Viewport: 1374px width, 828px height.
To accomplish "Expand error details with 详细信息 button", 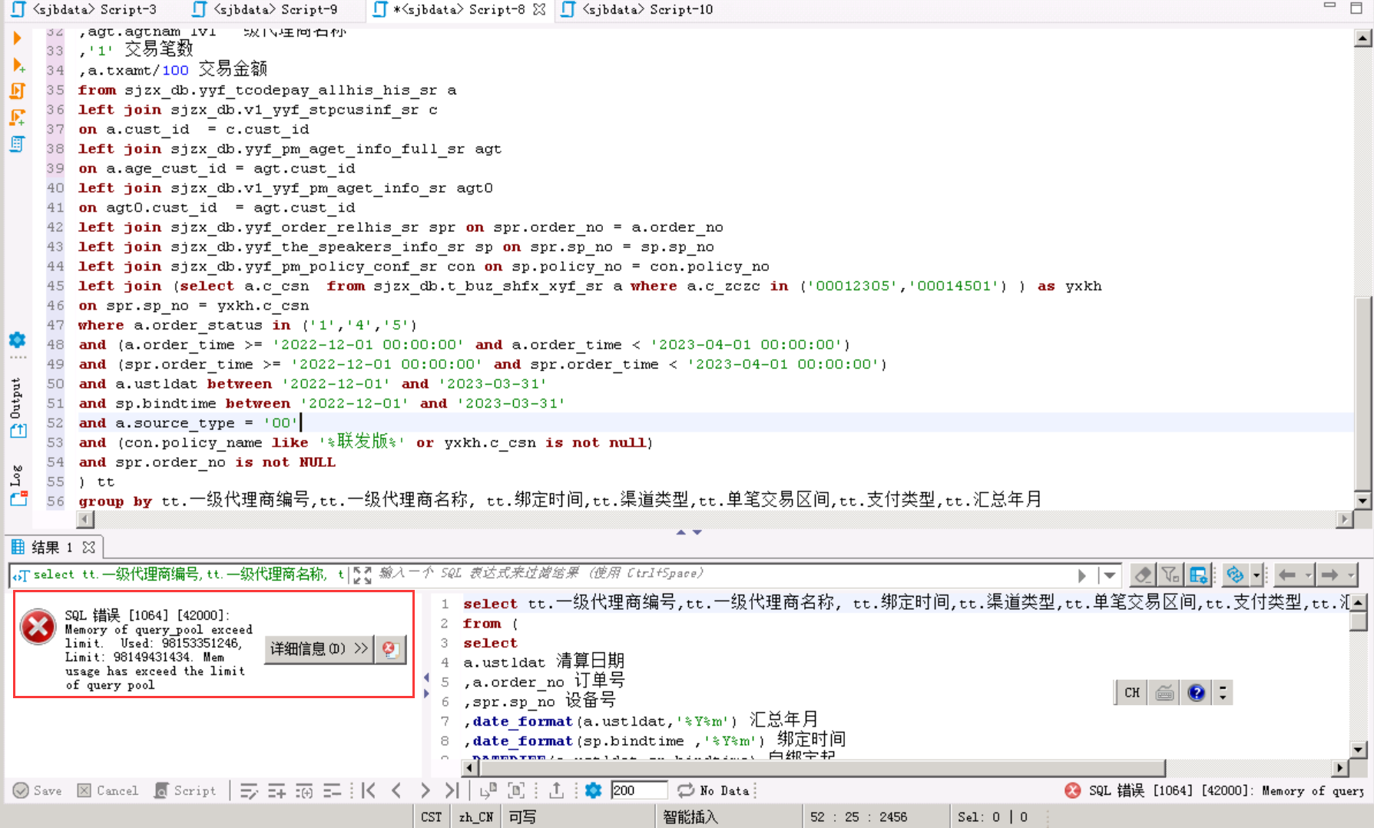I will [x=319, y=649].
